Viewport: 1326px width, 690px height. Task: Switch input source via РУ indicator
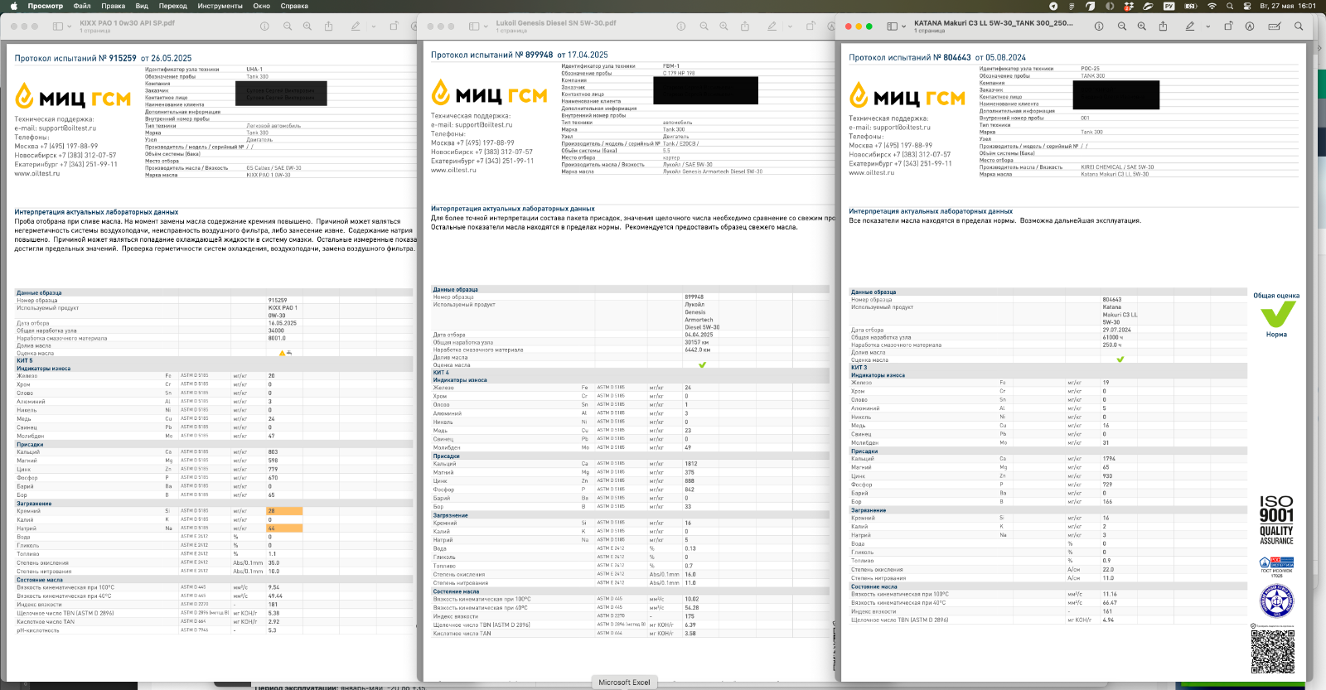(1169, 6)
